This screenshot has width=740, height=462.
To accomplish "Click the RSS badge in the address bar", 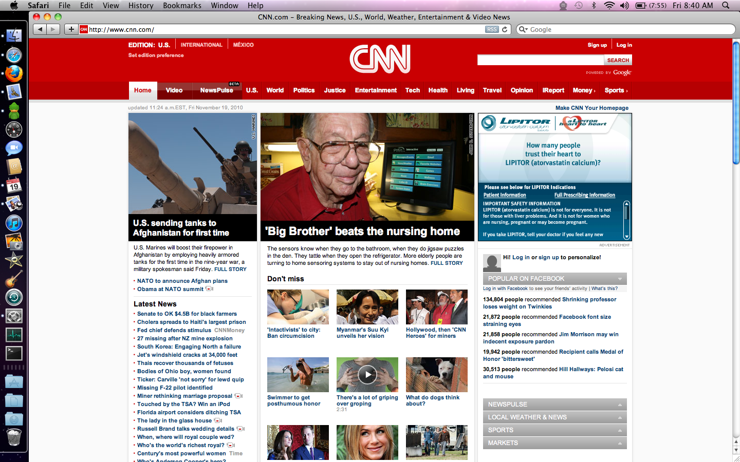I will pos(492,29).
